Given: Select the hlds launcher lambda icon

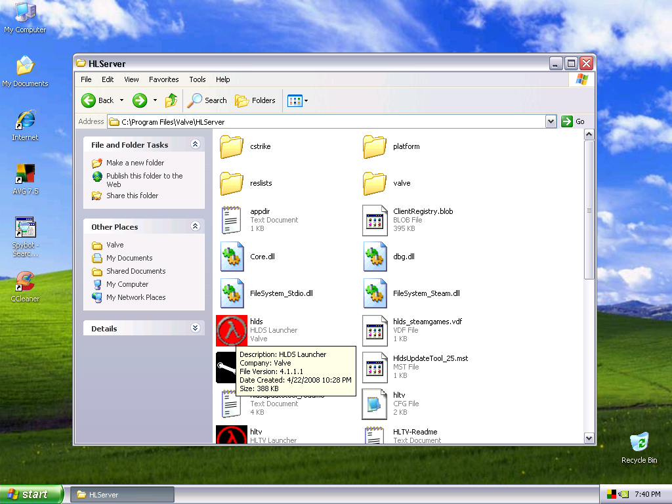Looking at the screenshot, I should coord(232,331).
